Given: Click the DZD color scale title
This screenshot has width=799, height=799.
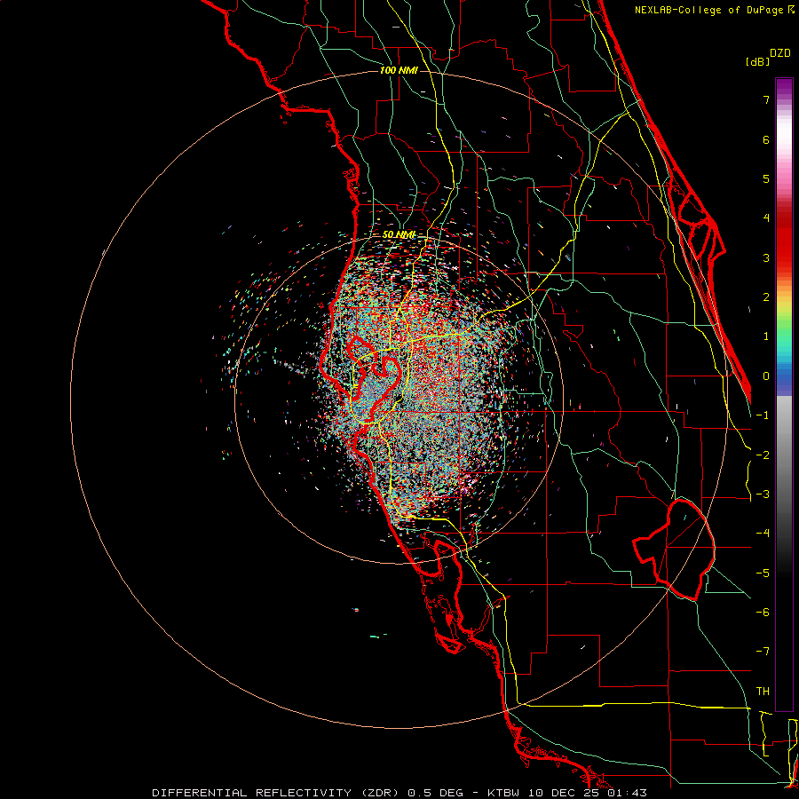Looking at the screenshot, I should (780, 53).
